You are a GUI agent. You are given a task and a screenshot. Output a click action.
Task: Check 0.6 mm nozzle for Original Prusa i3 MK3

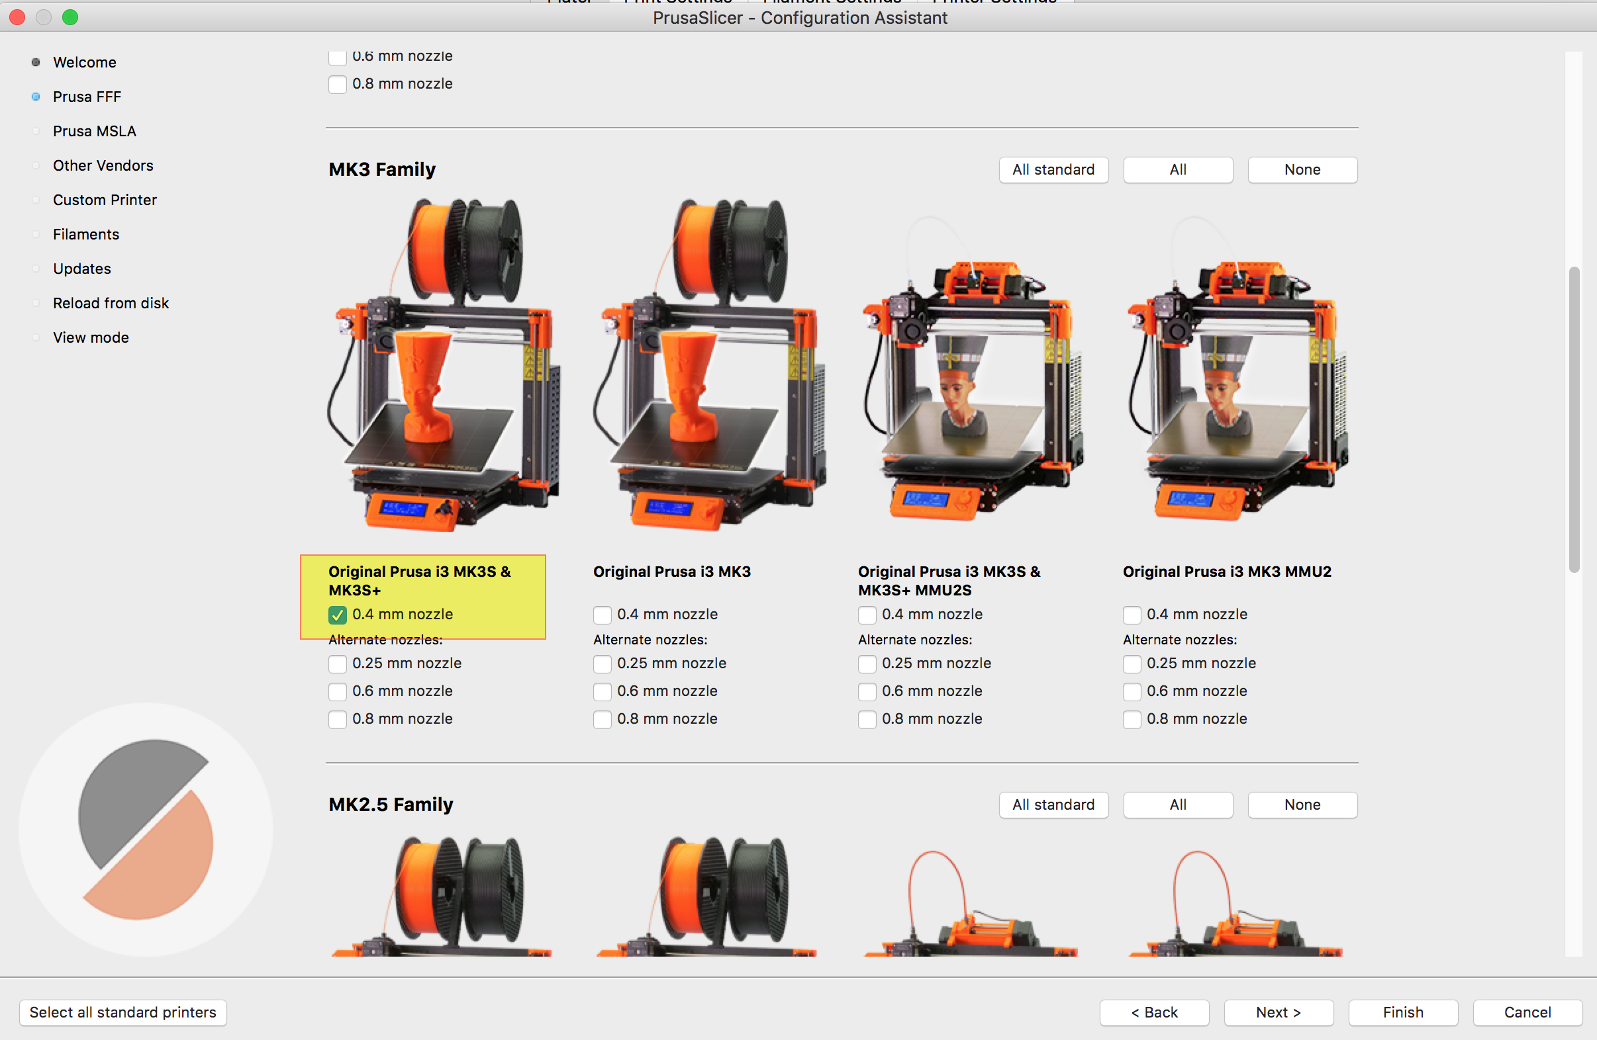coord(603,691)
